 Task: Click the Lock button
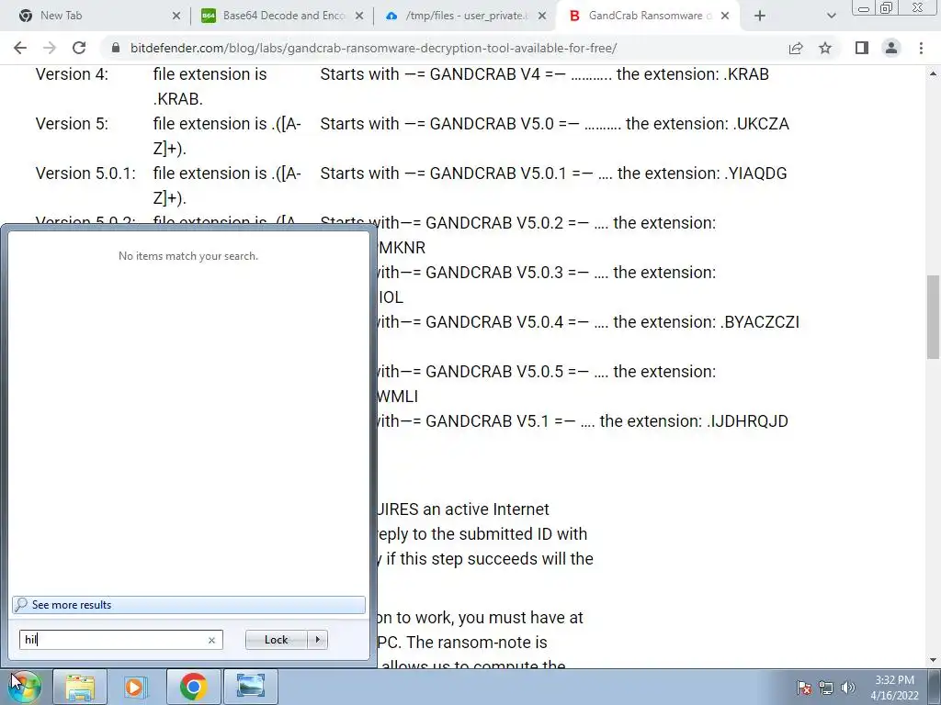[276, 640]
